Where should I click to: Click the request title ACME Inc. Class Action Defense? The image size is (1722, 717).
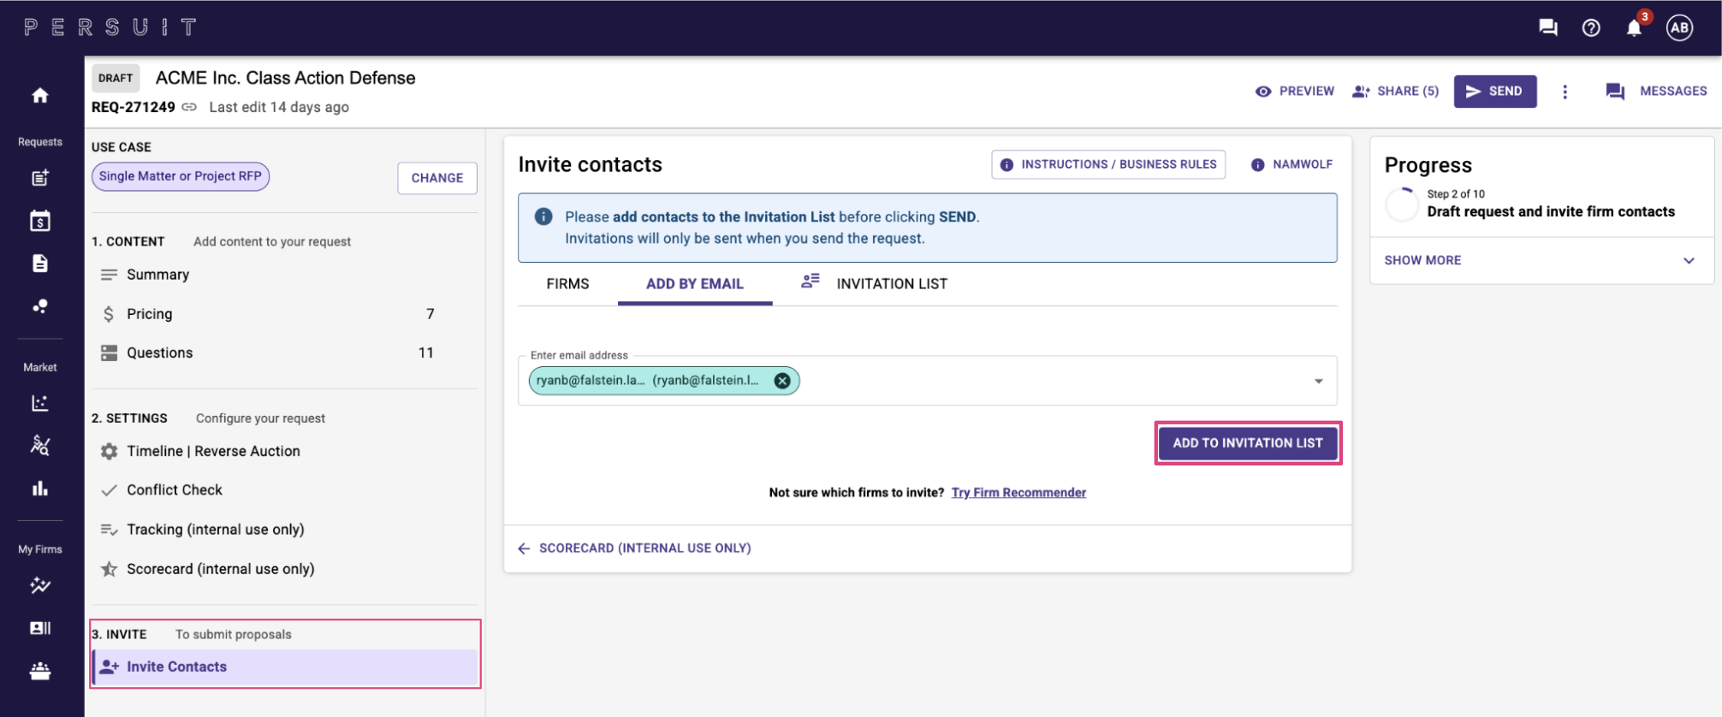coord(285,78)
